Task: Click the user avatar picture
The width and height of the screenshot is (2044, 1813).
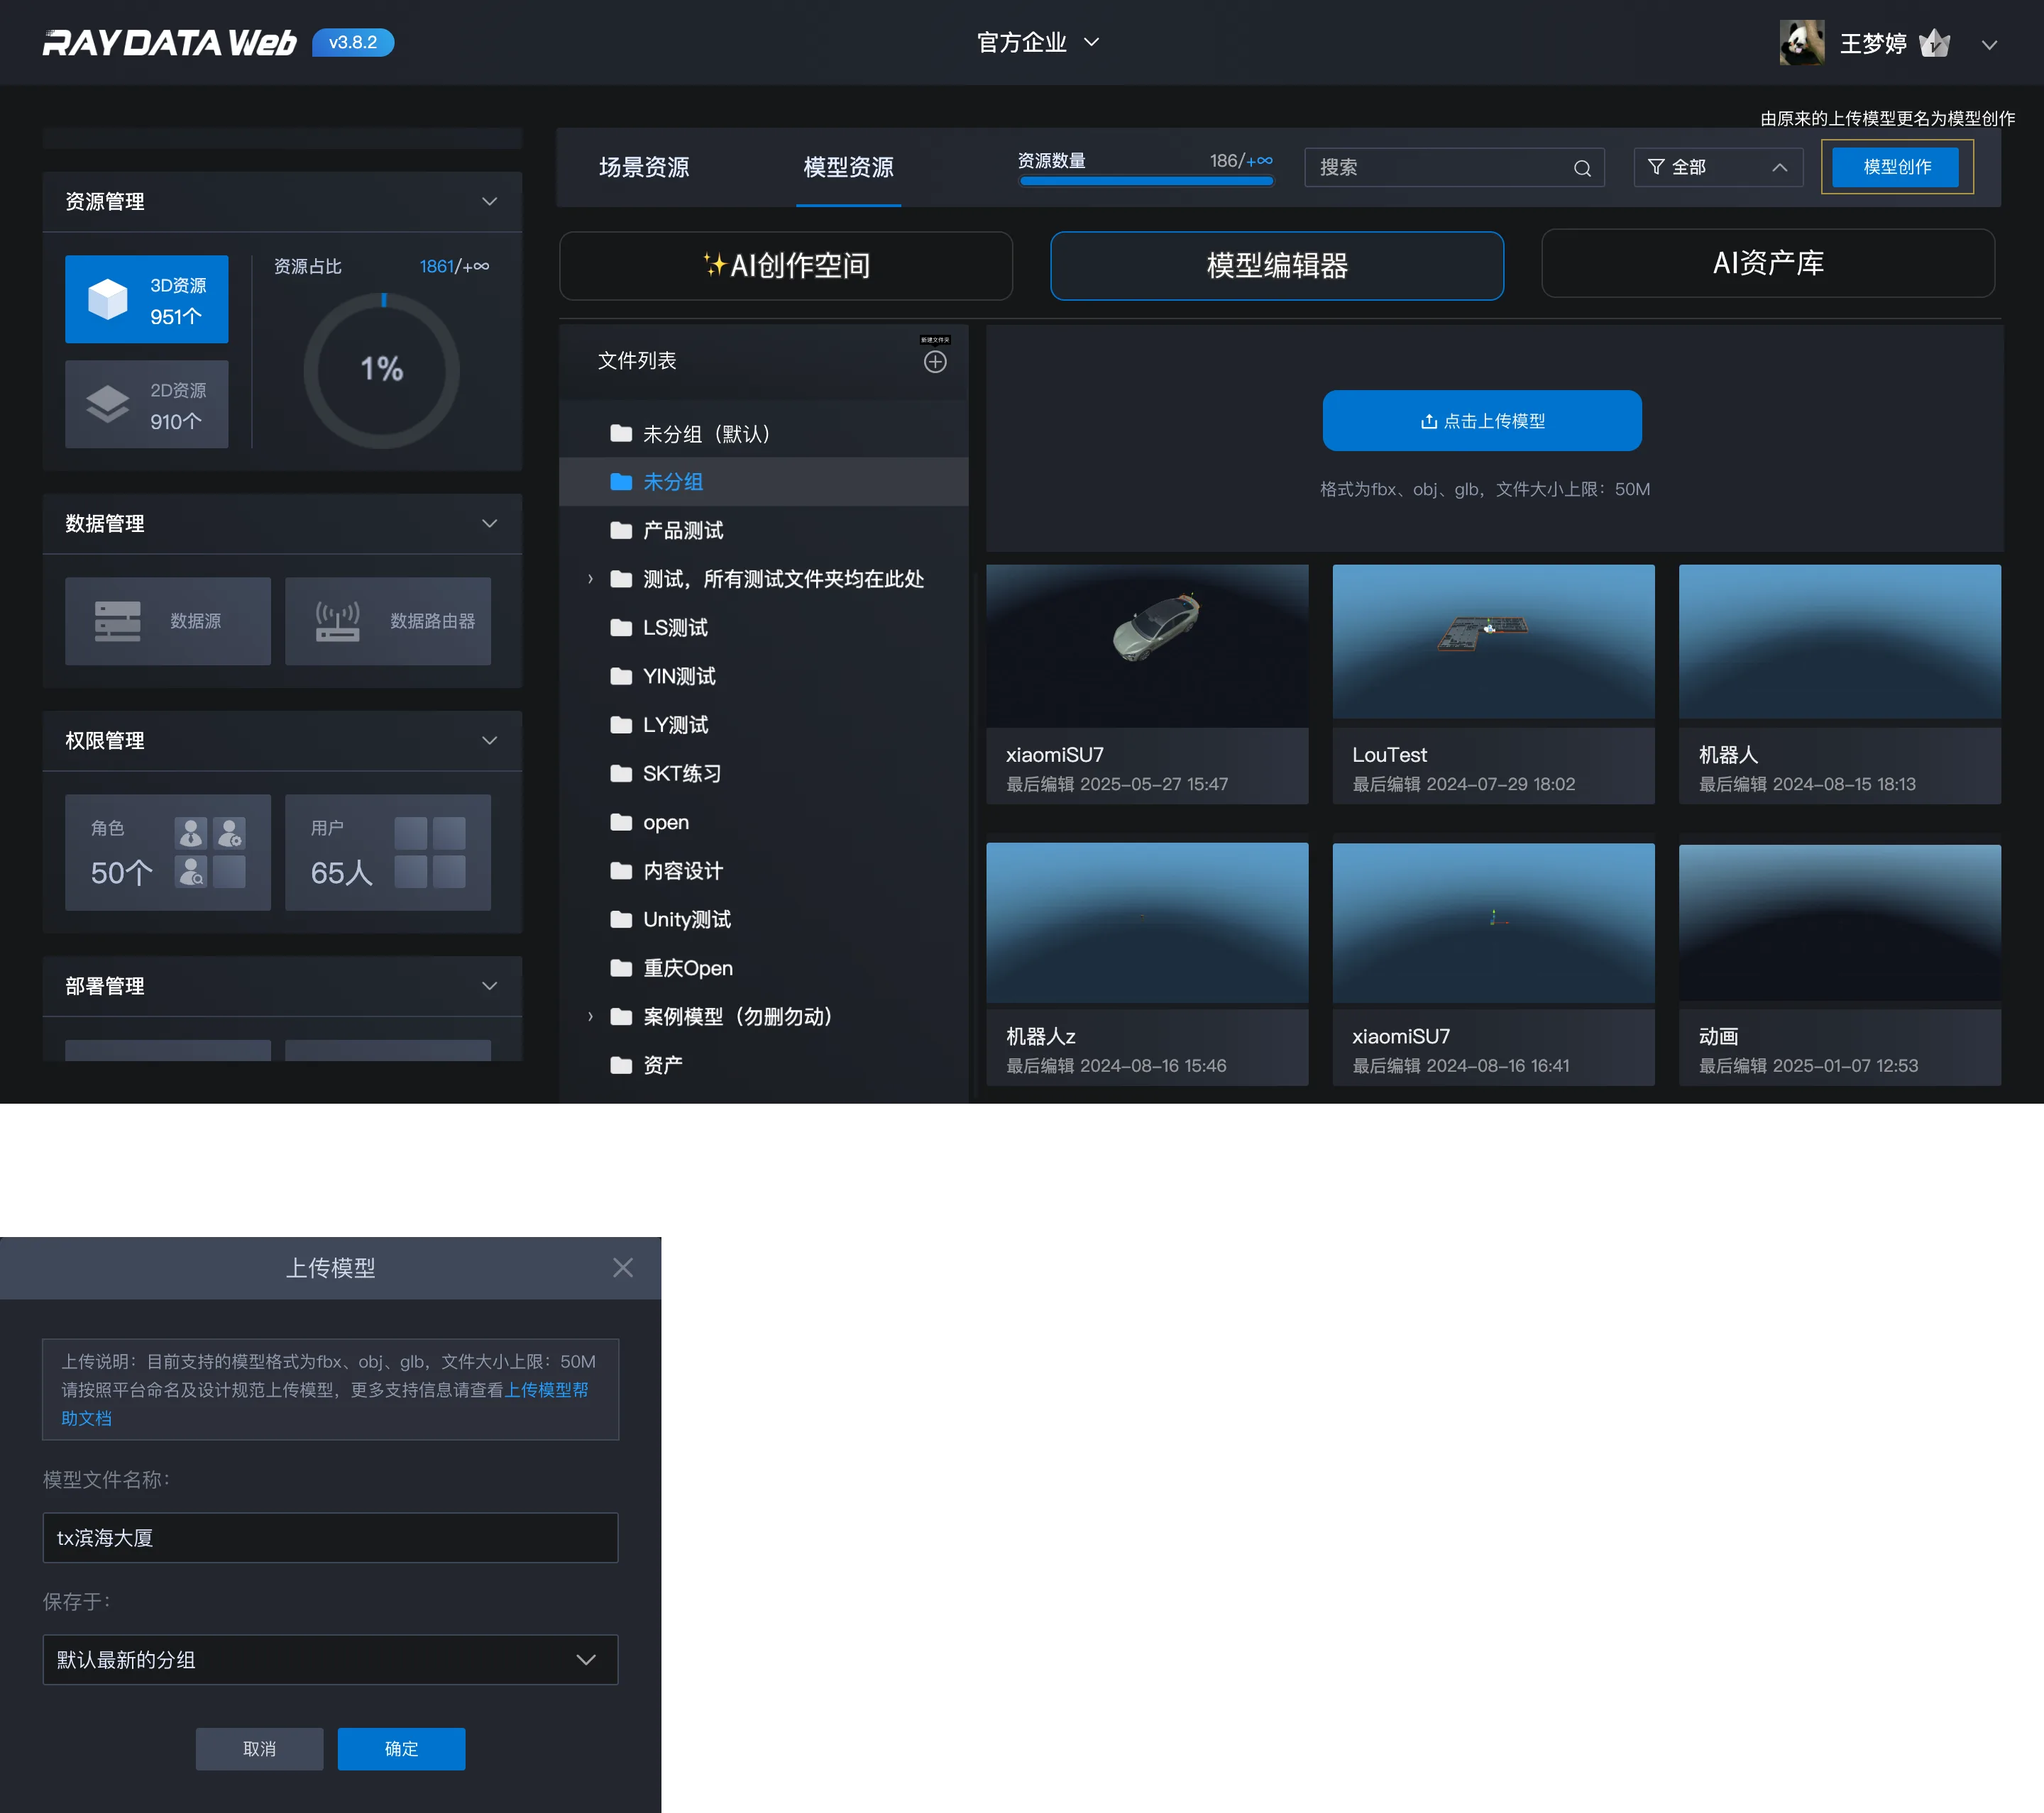Action: 1801,43
